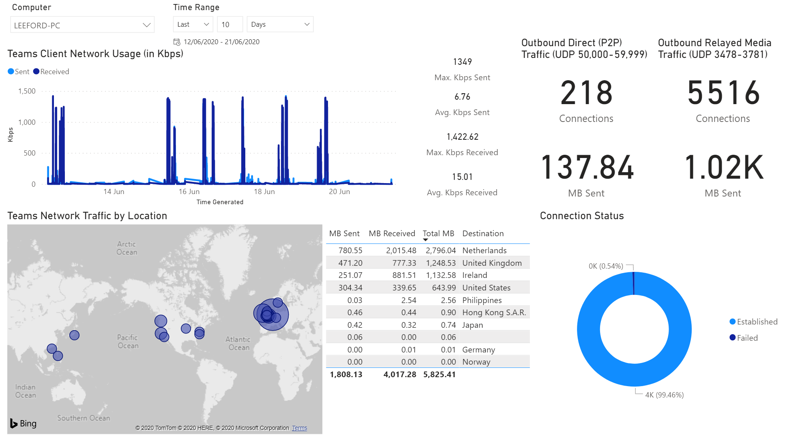
Task: Click the 2,796.04 Total MB value
Action: coord(441,250)
